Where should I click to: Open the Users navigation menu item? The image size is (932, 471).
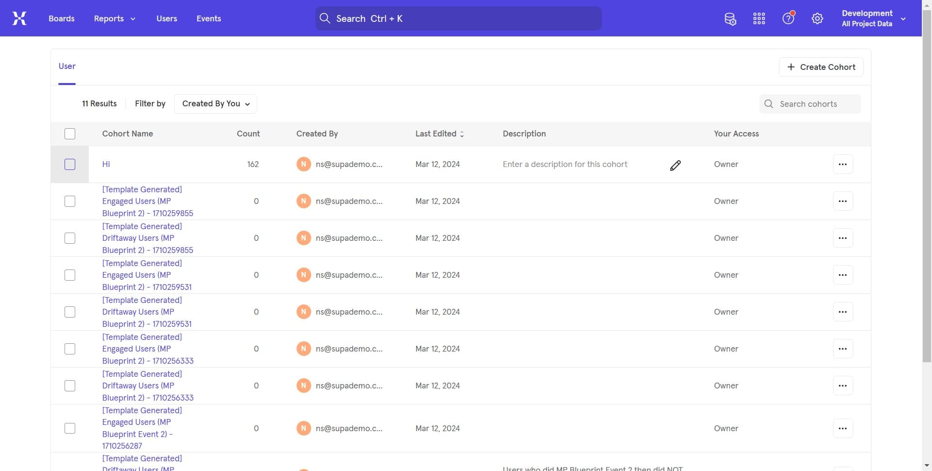(x=166, y=18)
